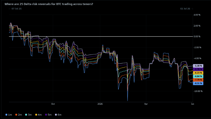
Task: Toggle the 2m series in legend
Action: tap(19, 115)
